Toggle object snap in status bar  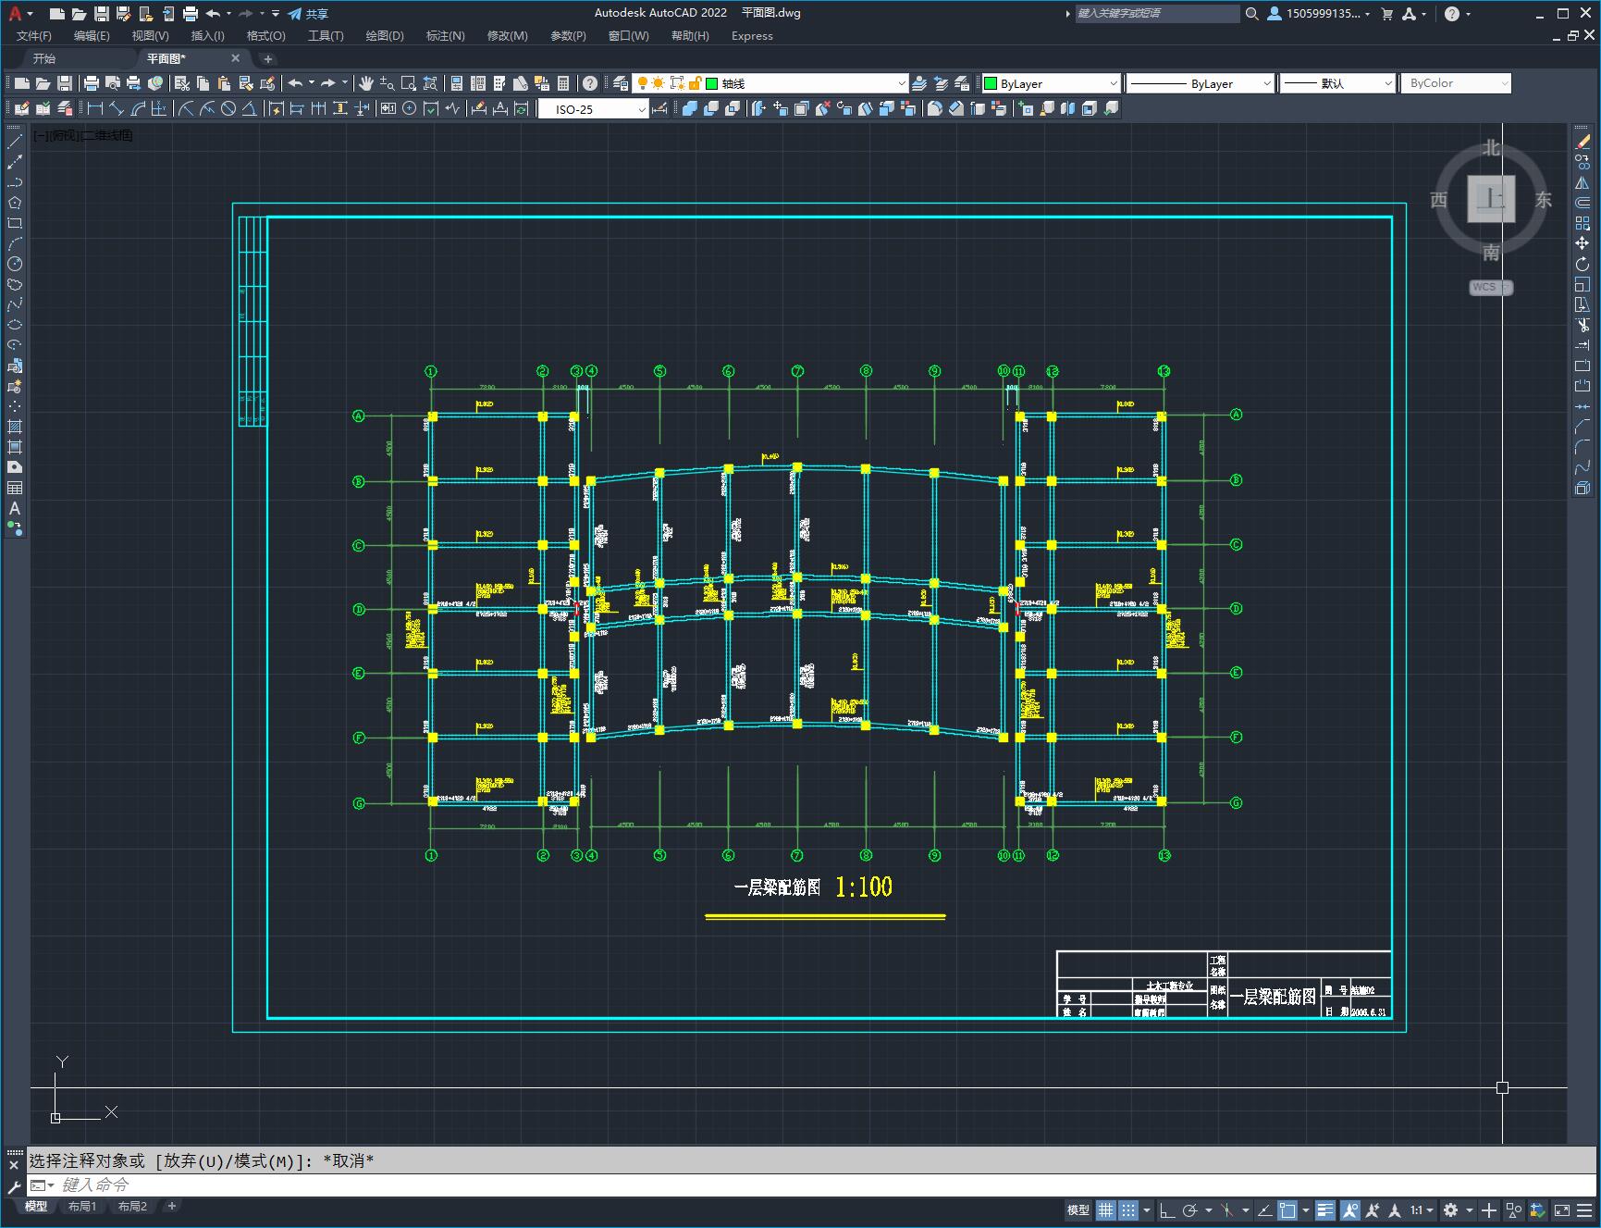coord(1287,1209)
